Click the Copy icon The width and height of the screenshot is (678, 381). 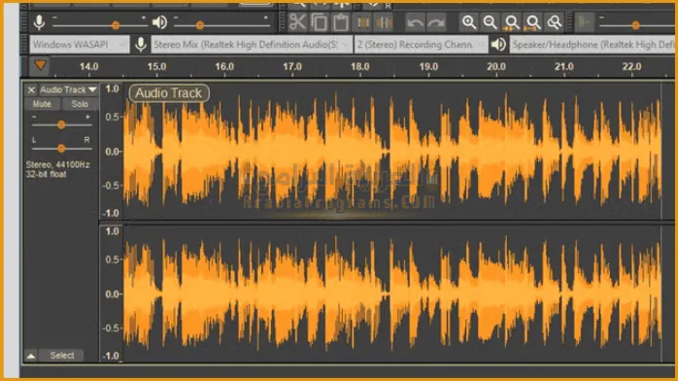[320, 22]
